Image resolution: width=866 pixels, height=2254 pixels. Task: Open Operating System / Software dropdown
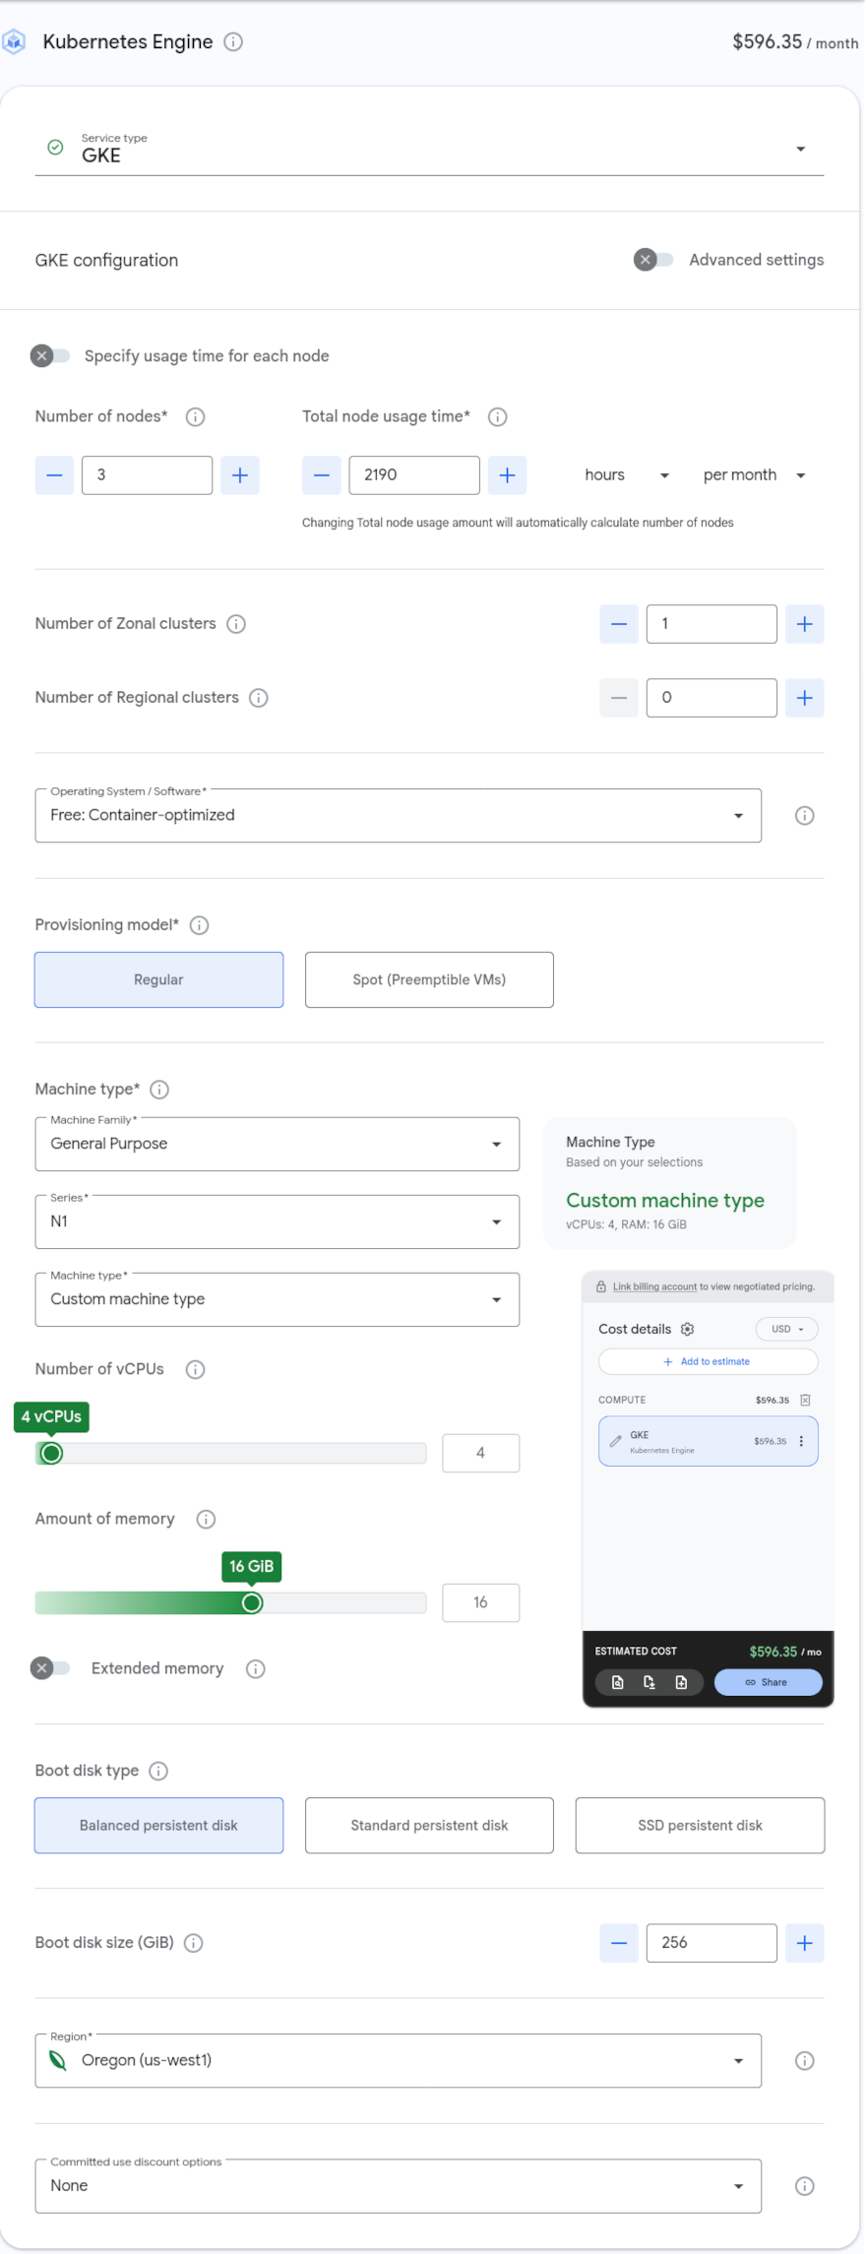(399, 816)
